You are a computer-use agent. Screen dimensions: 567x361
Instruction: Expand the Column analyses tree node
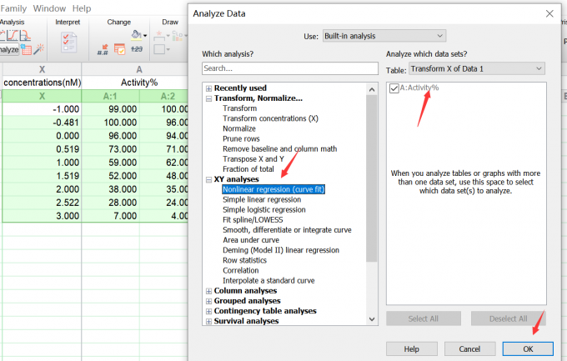coord(208,291)
